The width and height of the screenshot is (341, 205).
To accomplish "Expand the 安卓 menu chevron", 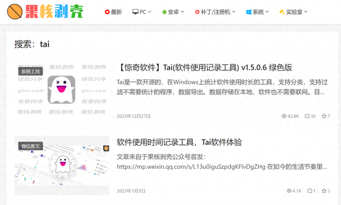I will click(x=182, y=12).
